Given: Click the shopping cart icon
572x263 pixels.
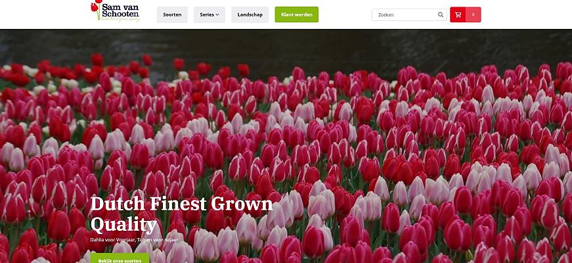Looking at the screenshot, I should pyautogui.click(x=458, y=14).
